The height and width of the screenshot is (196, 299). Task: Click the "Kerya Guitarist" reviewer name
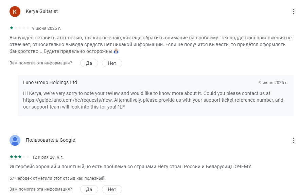click(x=42, y=12)
